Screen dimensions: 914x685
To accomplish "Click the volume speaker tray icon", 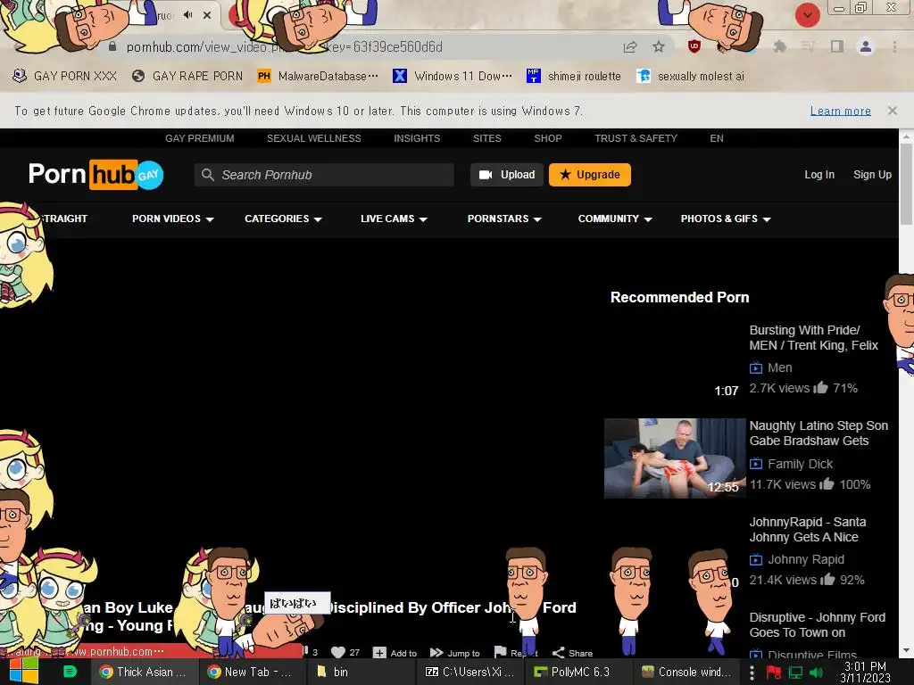I will (x=816, y=673).
